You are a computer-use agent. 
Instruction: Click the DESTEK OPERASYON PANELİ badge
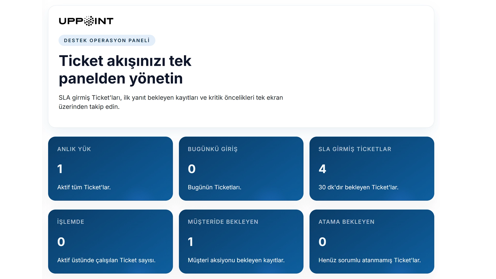[107, 40]
